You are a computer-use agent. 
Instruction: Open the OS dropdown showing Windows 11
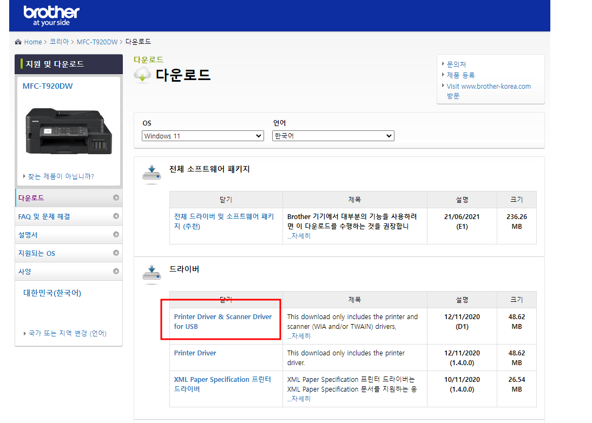click(x=203, y=136)
